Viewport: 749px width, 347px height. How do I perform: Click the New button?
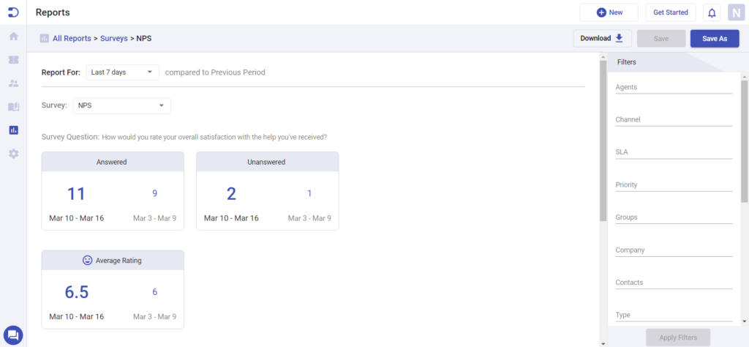tap(609, 12)
